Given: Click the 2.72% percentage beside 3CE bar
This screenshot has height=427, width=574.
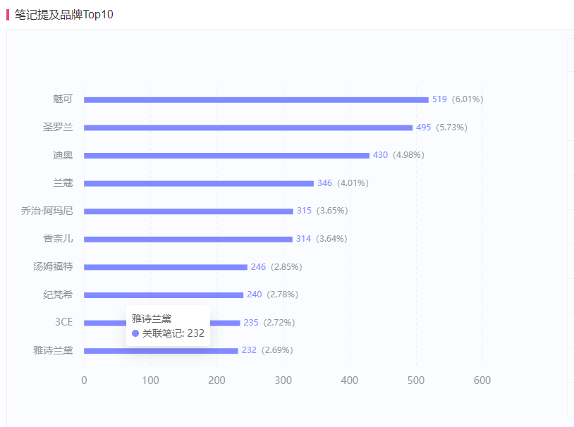Looking at the screenshot, I should (x=279, y=323).
